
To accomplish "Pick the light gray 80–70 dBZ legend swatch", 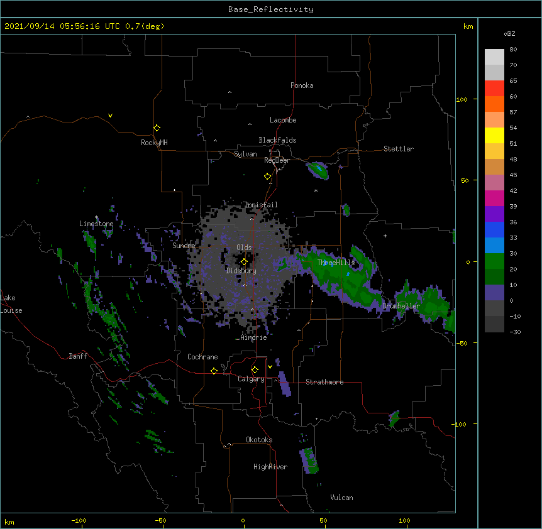I will [x=494, y=57].
